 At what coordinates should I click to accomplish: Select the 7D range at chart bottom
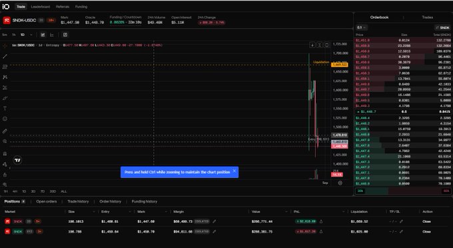click(x=43, y=191)
